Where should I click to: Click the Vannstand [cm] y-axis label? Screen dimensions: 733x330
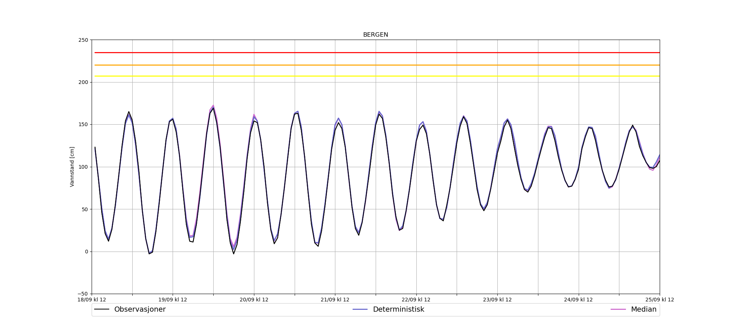click(72, 167)
